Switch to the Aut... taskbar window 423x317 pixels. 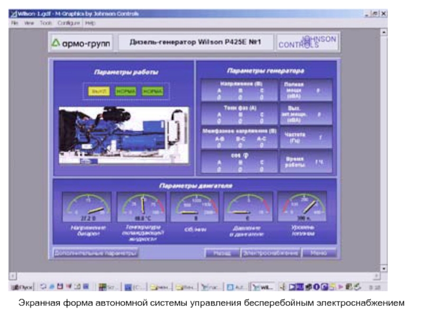[x=236, y=287]
